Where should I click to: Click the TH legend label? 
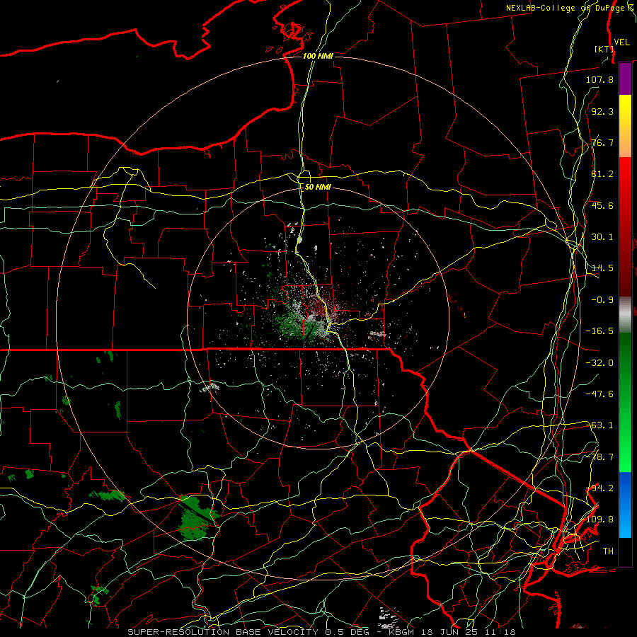pos(608,551)
